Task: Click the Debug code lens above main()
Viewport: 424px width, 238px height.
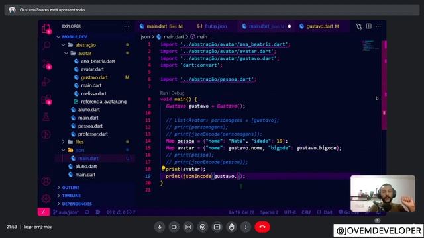Action: coord(178,93)
